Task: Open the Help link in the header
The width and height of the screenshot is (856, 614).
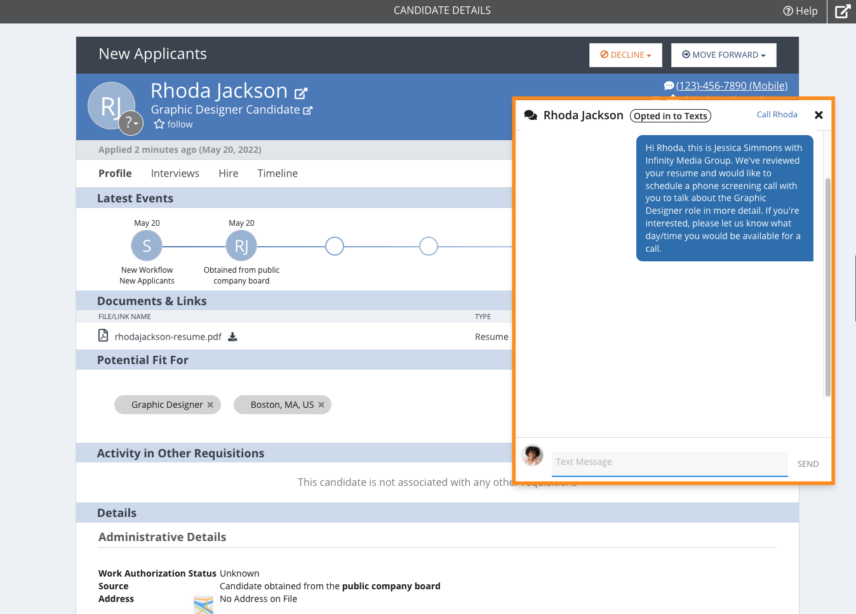Action: pos(800,11)
